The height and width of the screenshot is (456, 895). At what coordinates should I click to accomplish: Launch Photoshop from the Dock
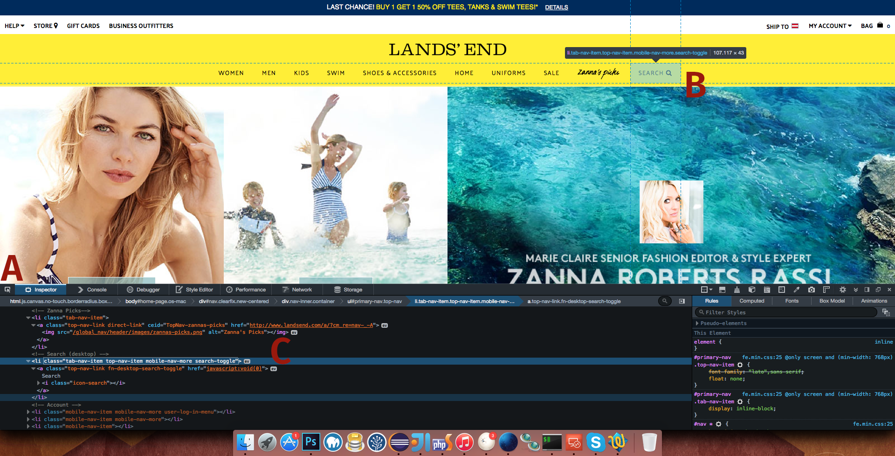point(311,442)
